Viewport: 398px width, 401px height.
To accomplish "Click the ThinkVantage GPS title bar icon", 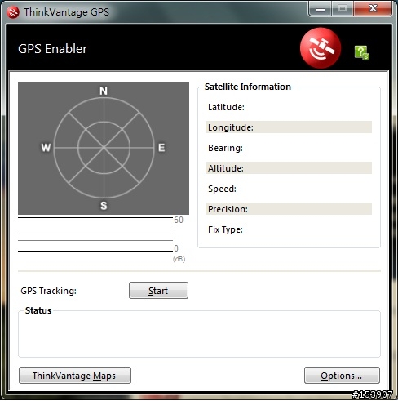I will coord(13,12).
